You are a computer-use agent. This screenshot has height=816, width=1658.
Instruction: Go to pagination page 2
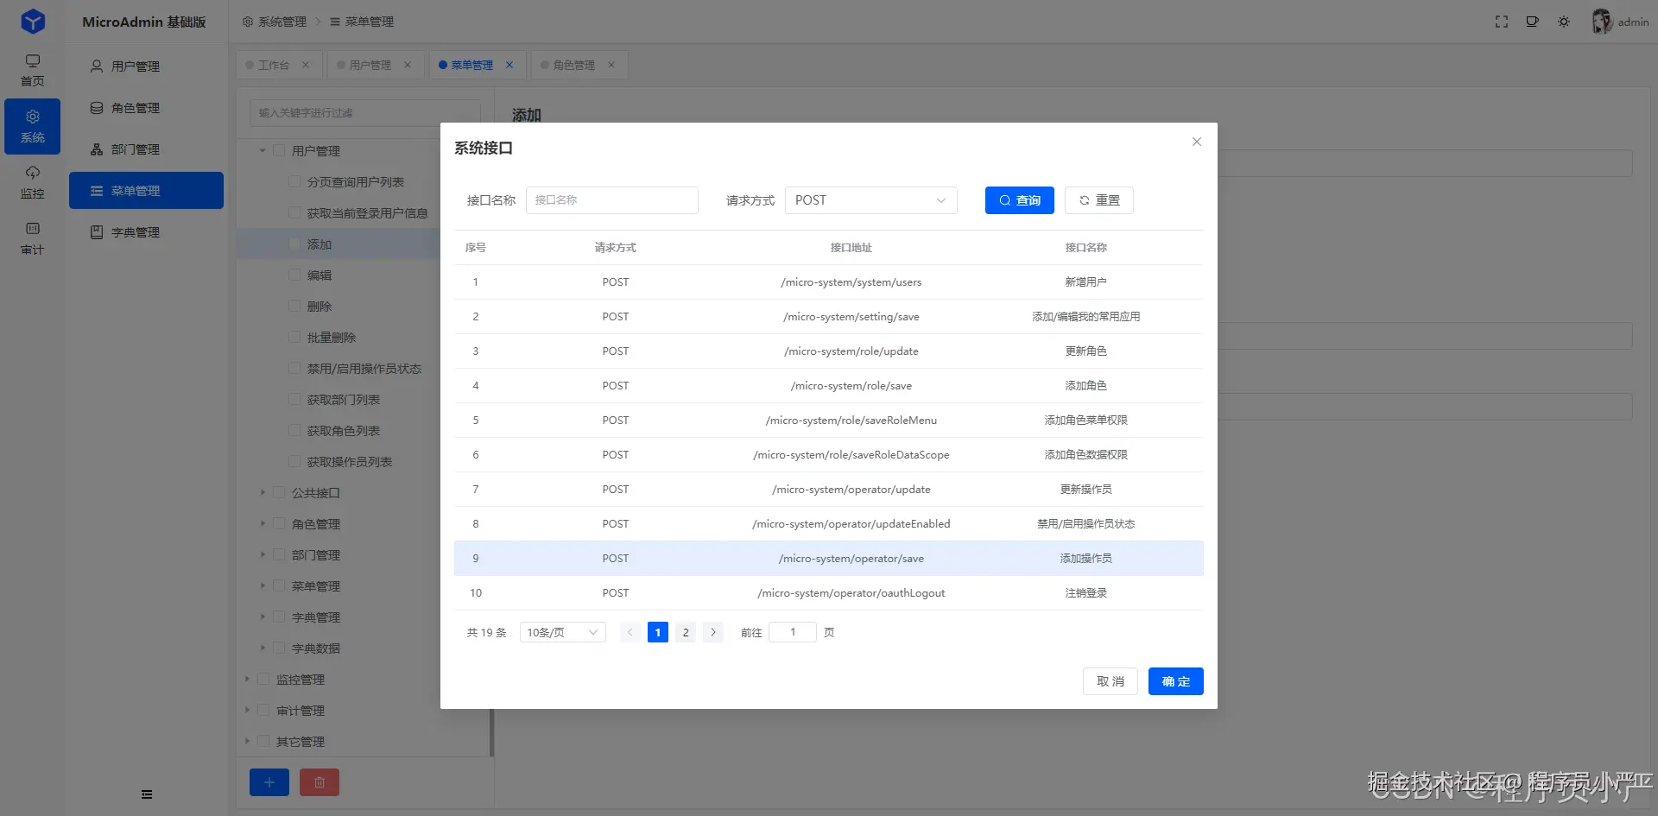685,631
